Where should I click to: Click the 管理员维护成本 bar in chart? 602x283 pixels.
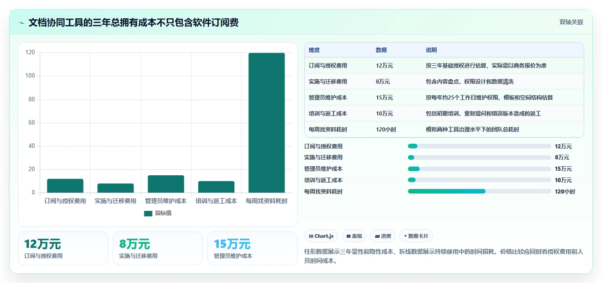click(166, 184)
